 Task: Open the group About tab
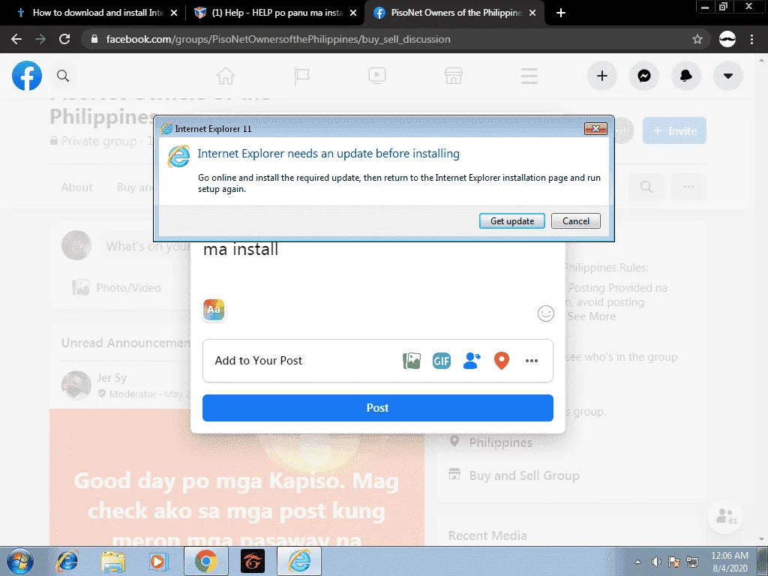(77, 187)
